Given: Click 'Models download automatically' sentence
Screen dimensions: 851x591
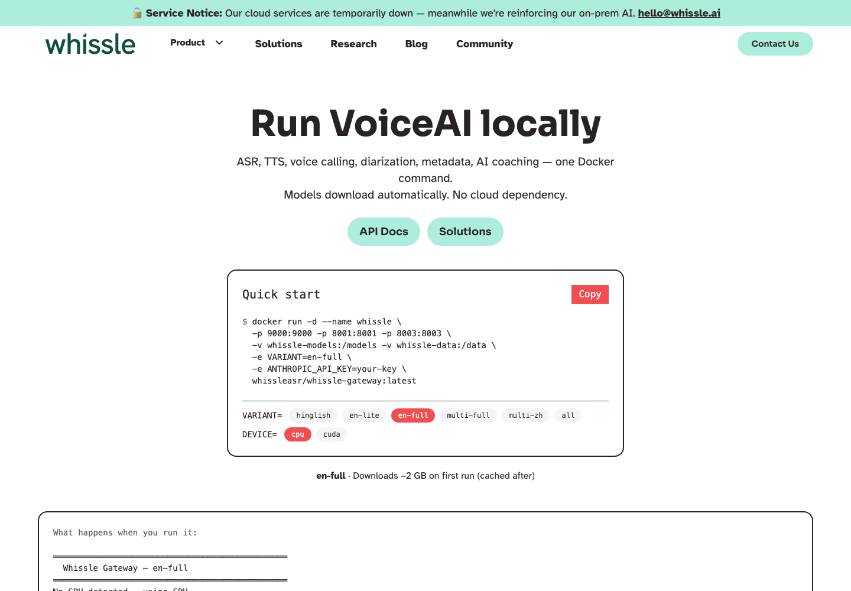Looking at the screenshot, I should pyautogui.click(x=366, y=195).
